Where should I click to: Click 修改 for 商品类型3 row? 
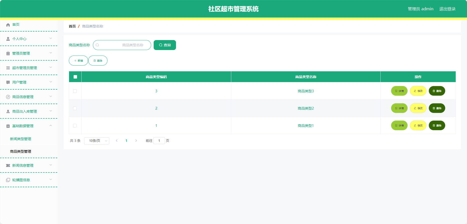[x=418, y=91]
